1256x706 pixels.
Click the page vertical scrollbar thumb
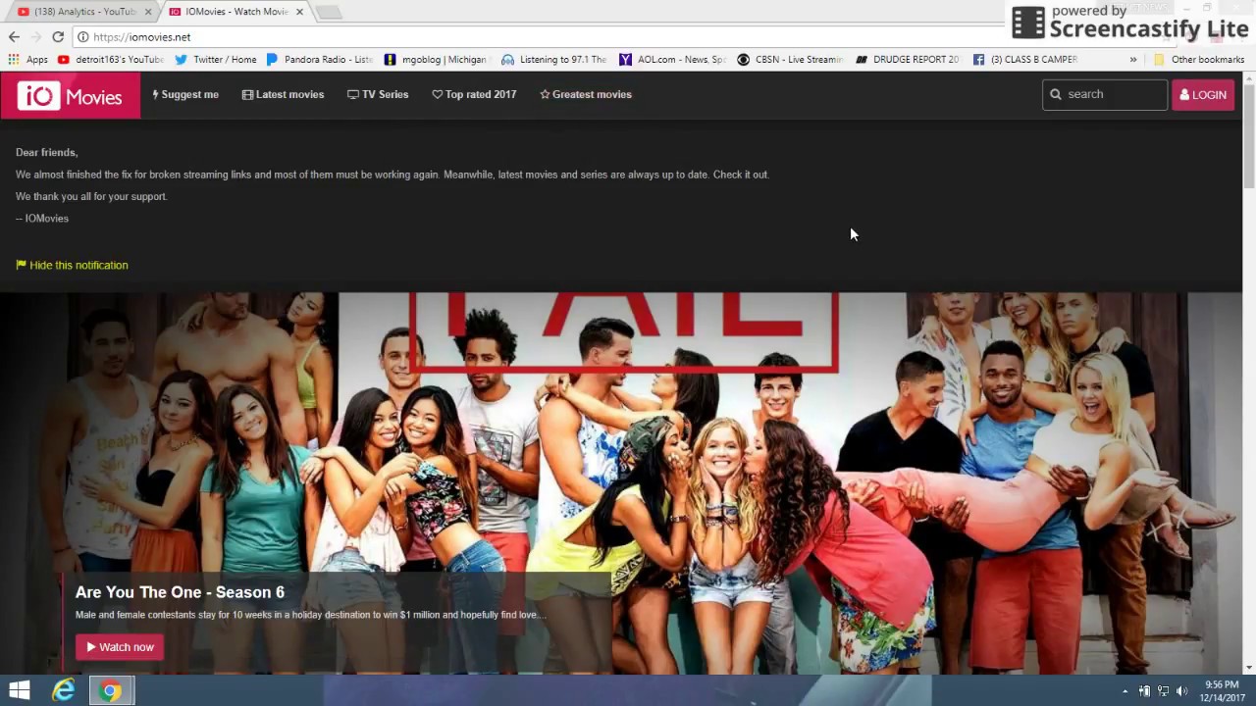1248,137
